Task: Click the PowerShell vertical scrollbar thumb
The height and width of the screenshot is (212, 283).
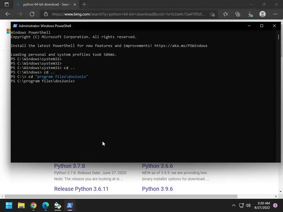Action: pyautogui.click(x=279, y=37)
